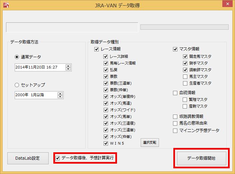The height and width of the screenshot is (174, 235).
Task: Uncheck the オッズ(ワイド) checkbox
Action: tap(106, 110)
